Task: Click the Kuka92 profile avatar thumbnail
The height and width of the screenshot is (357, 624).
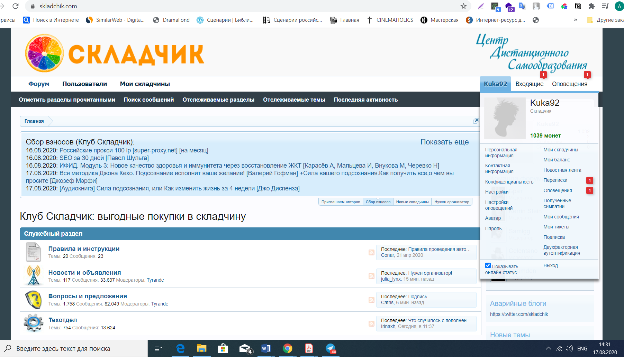Action: (505, 118)
